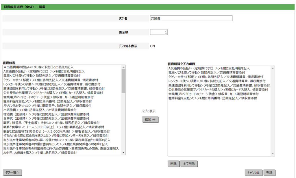Click the タブ一覧へ button

point(12,172)
